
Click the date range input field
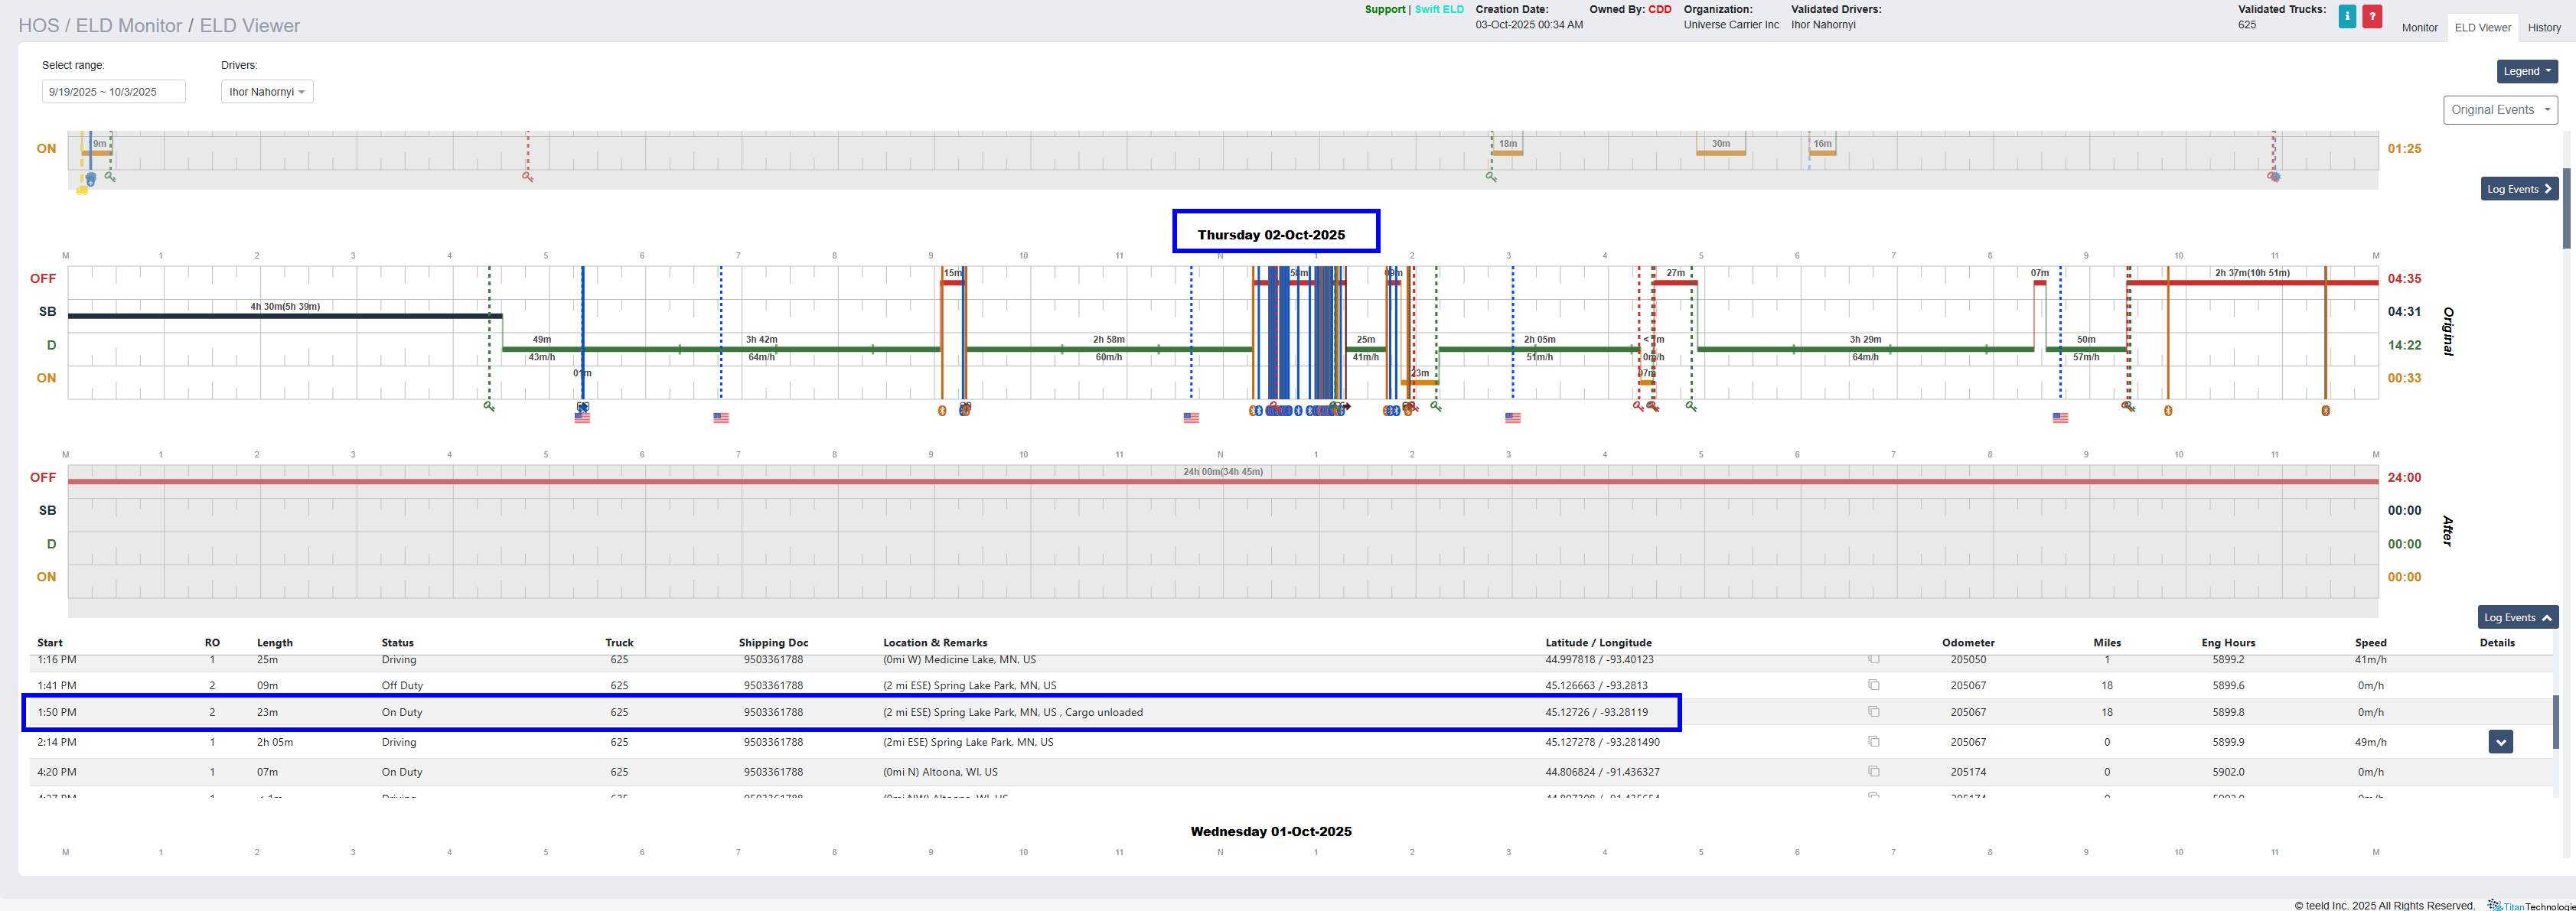(x=113, y=92)
